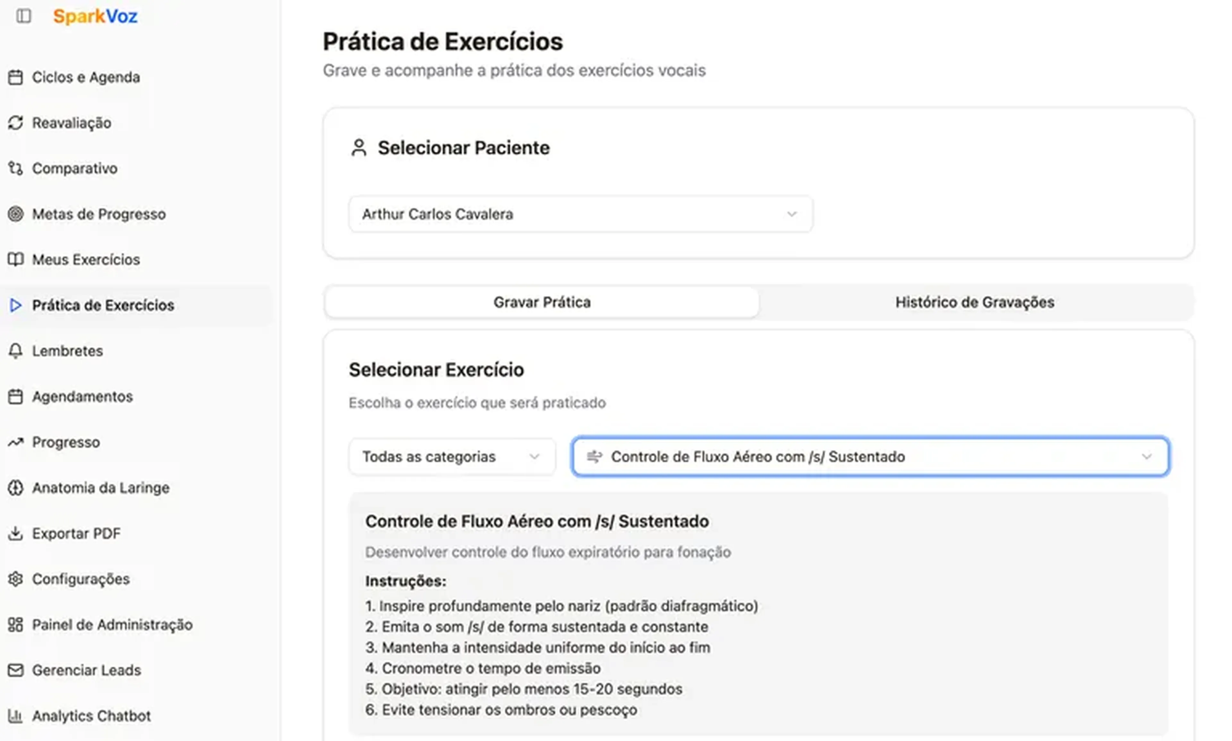
Task: Open the patient dropdown showing Arthur Carlos Cavalera
Action: pos(580,214)
